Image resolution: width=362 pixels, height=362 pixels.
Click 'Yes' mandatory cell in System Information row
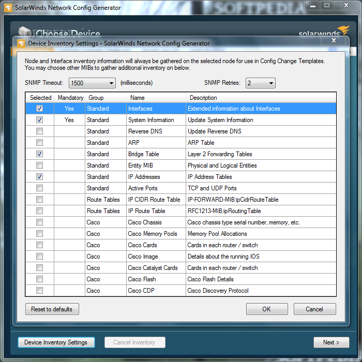[x=69, y=120]
